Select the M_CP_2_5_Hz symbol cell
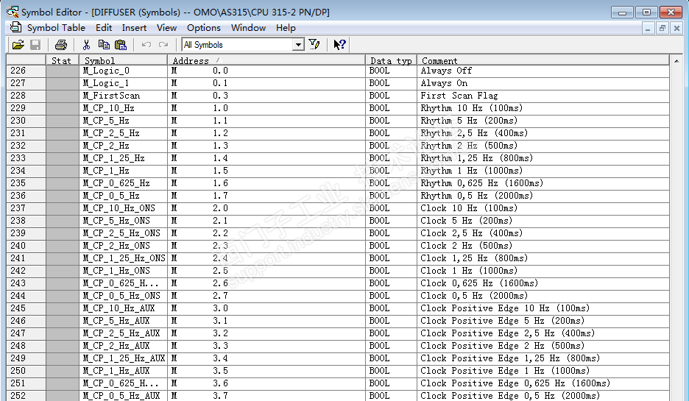The height and width of the screenshot is (401, 689). (124, 133)
